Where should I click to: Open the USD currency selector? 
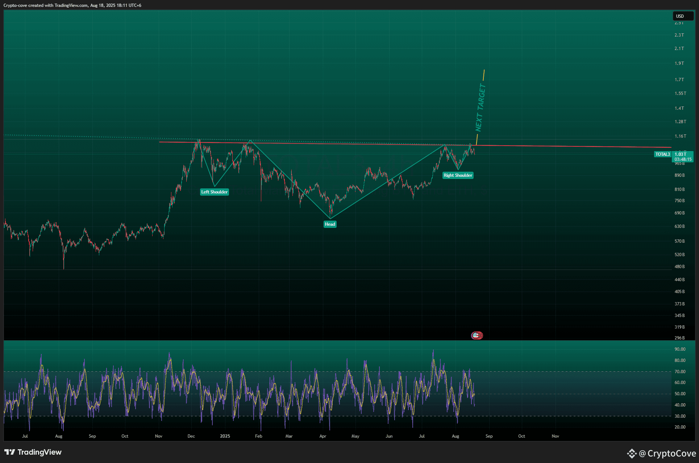click(x=683, y=16)
